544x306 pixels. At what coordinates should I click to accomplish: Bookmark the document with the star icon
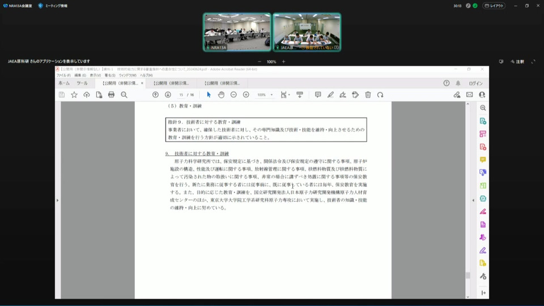(74, 95)
